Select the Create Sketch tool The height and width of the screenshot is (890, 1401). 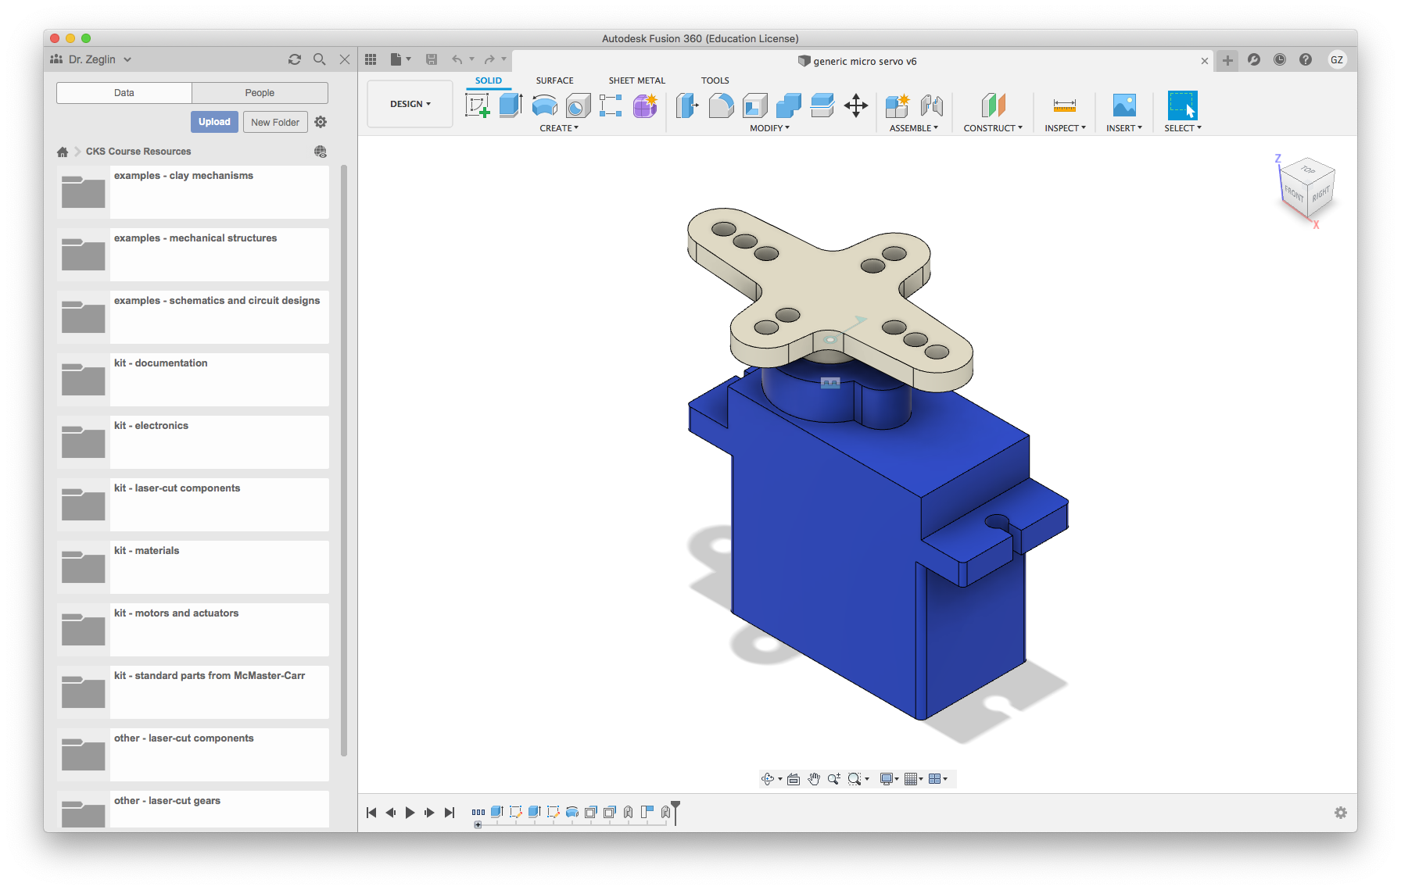coord(477,105)
